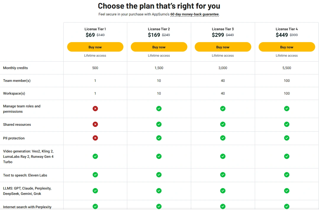The width and height of the screenshot is (319, 210).
Task: Click green check for Tier 2 team roles
Action: pos(159,109)
